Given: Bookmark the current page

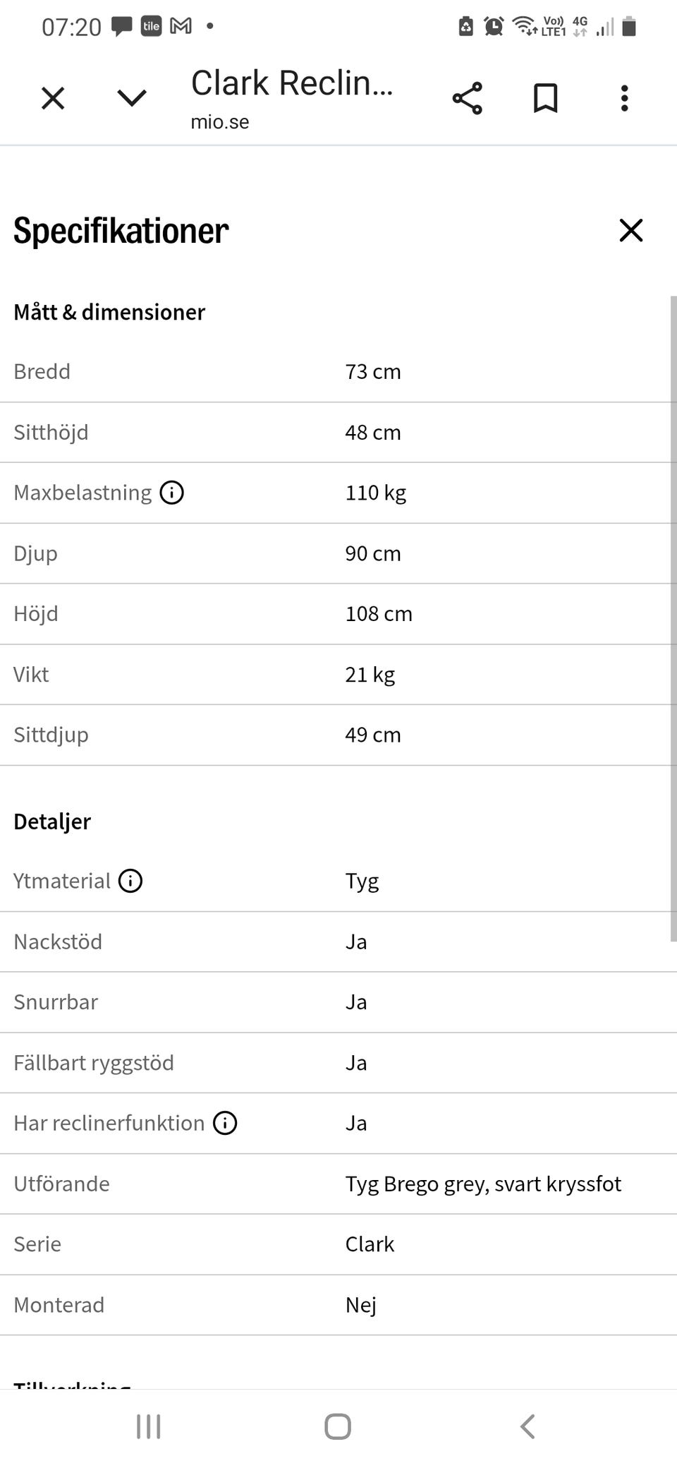Looking at the screenshot, I should pyautogui.click(x=545, y=98).
